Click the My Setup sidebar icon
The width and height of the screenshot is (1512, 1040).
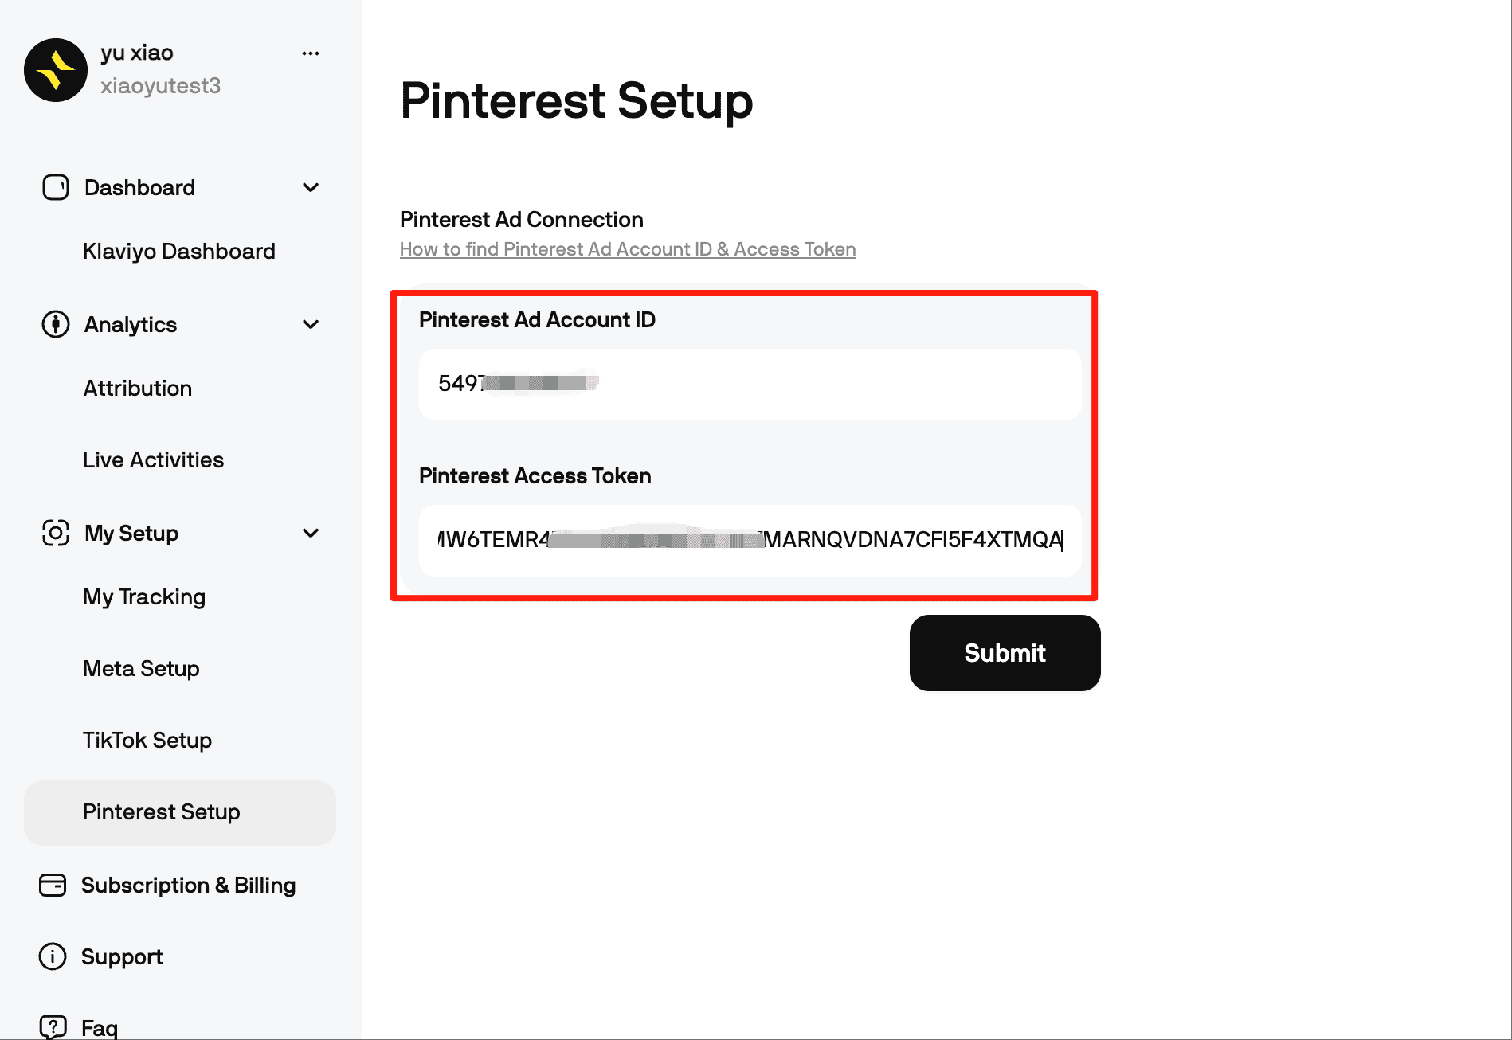(x=55, y=533)
